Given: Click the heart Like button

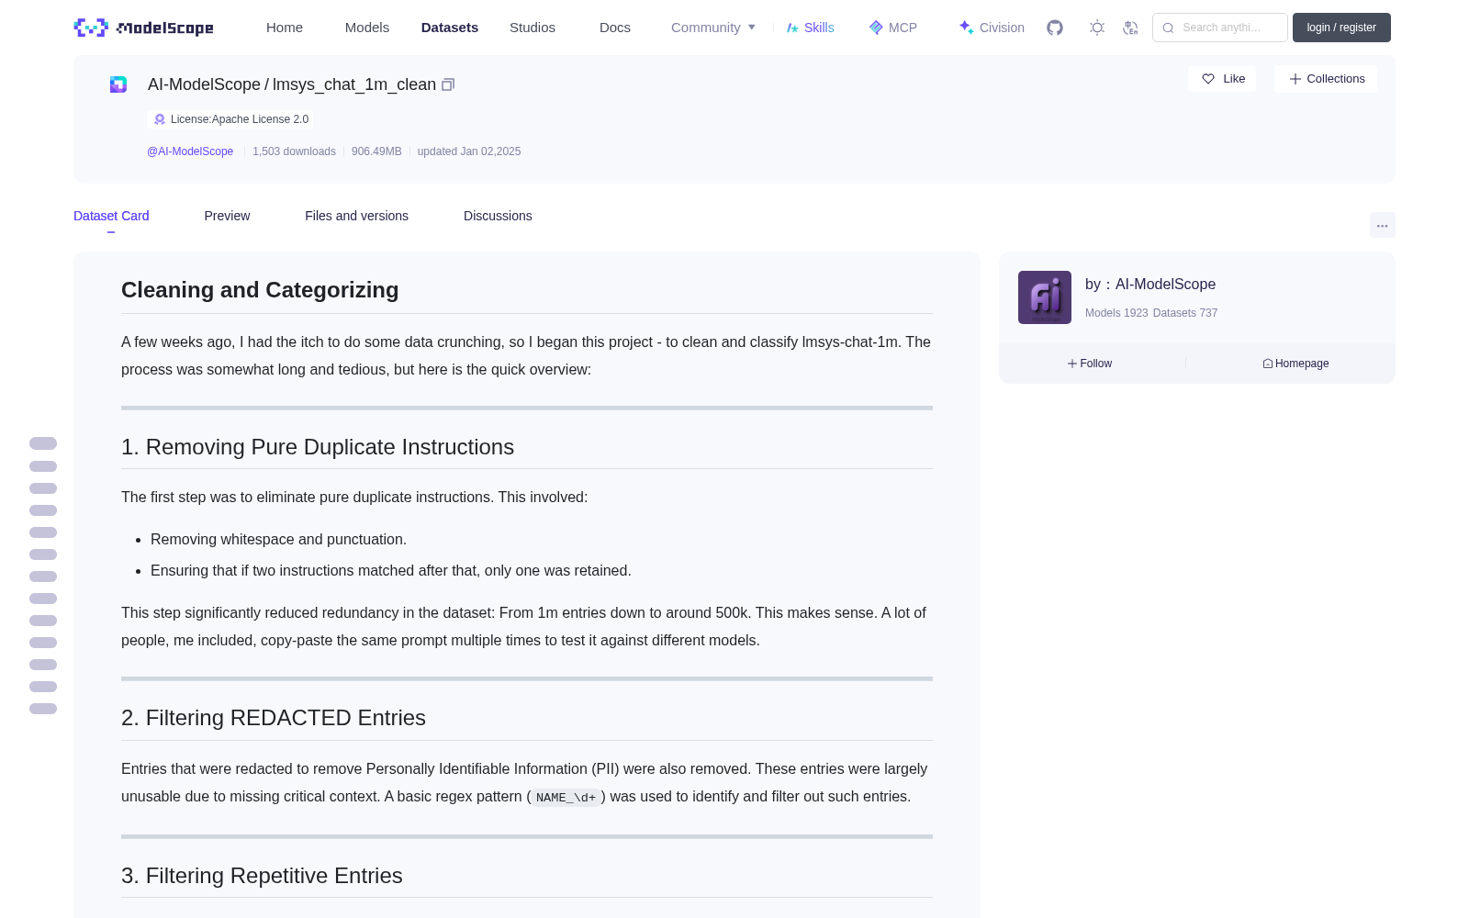Looking at the screenshot, I should [1222, 79].
